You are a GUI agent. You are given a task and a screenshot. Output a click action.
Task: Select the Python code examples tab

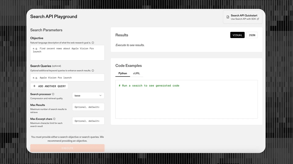coord(123,74)
